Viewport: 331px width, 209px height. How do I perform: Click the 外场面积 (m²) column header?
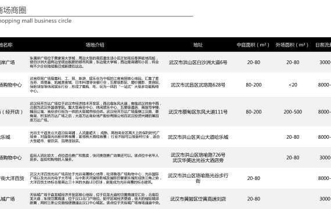pos(292,45)
